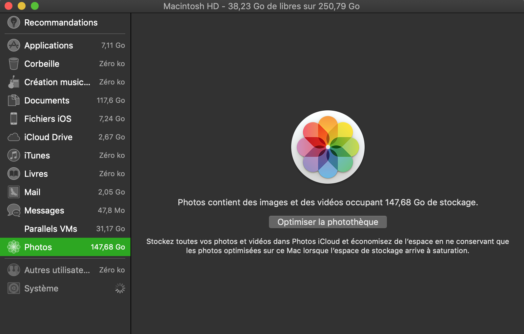Click the 47,8 Mo Messages size

coord(111,210)
